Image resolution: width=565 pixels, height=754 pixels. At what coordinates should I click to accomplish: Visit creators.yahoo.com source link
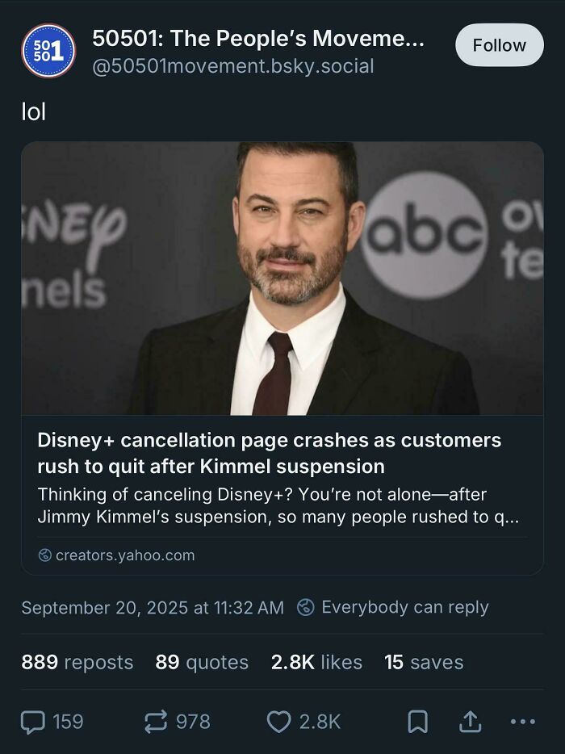[123, 555]
